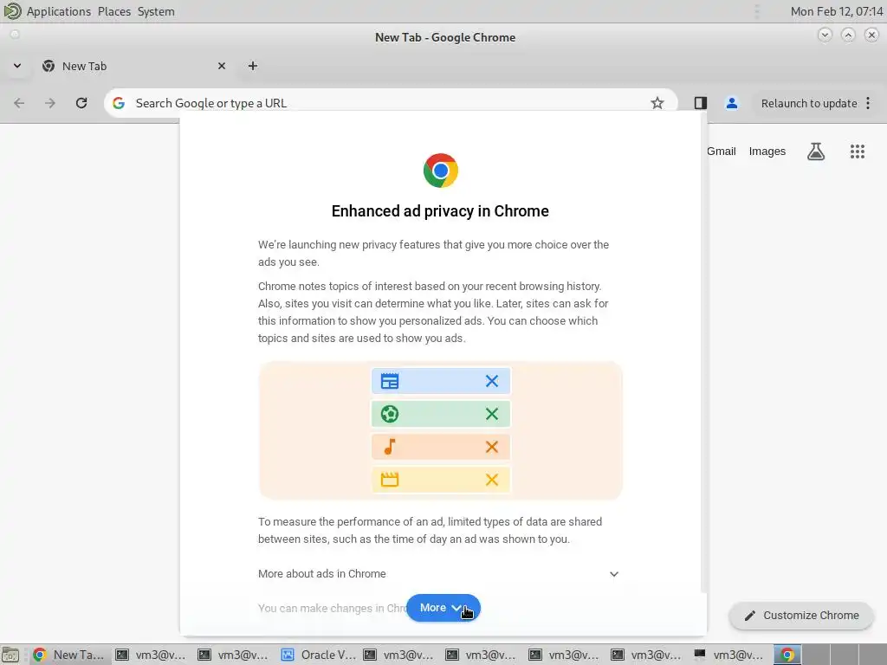Click the blue news topic's X in the illustration

[492, 381]
